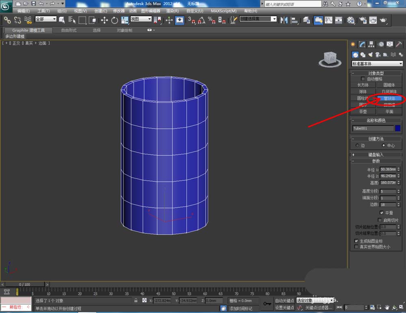
Task: Enable the 自动栅格 checkbox
Action: tap(363, 79)
